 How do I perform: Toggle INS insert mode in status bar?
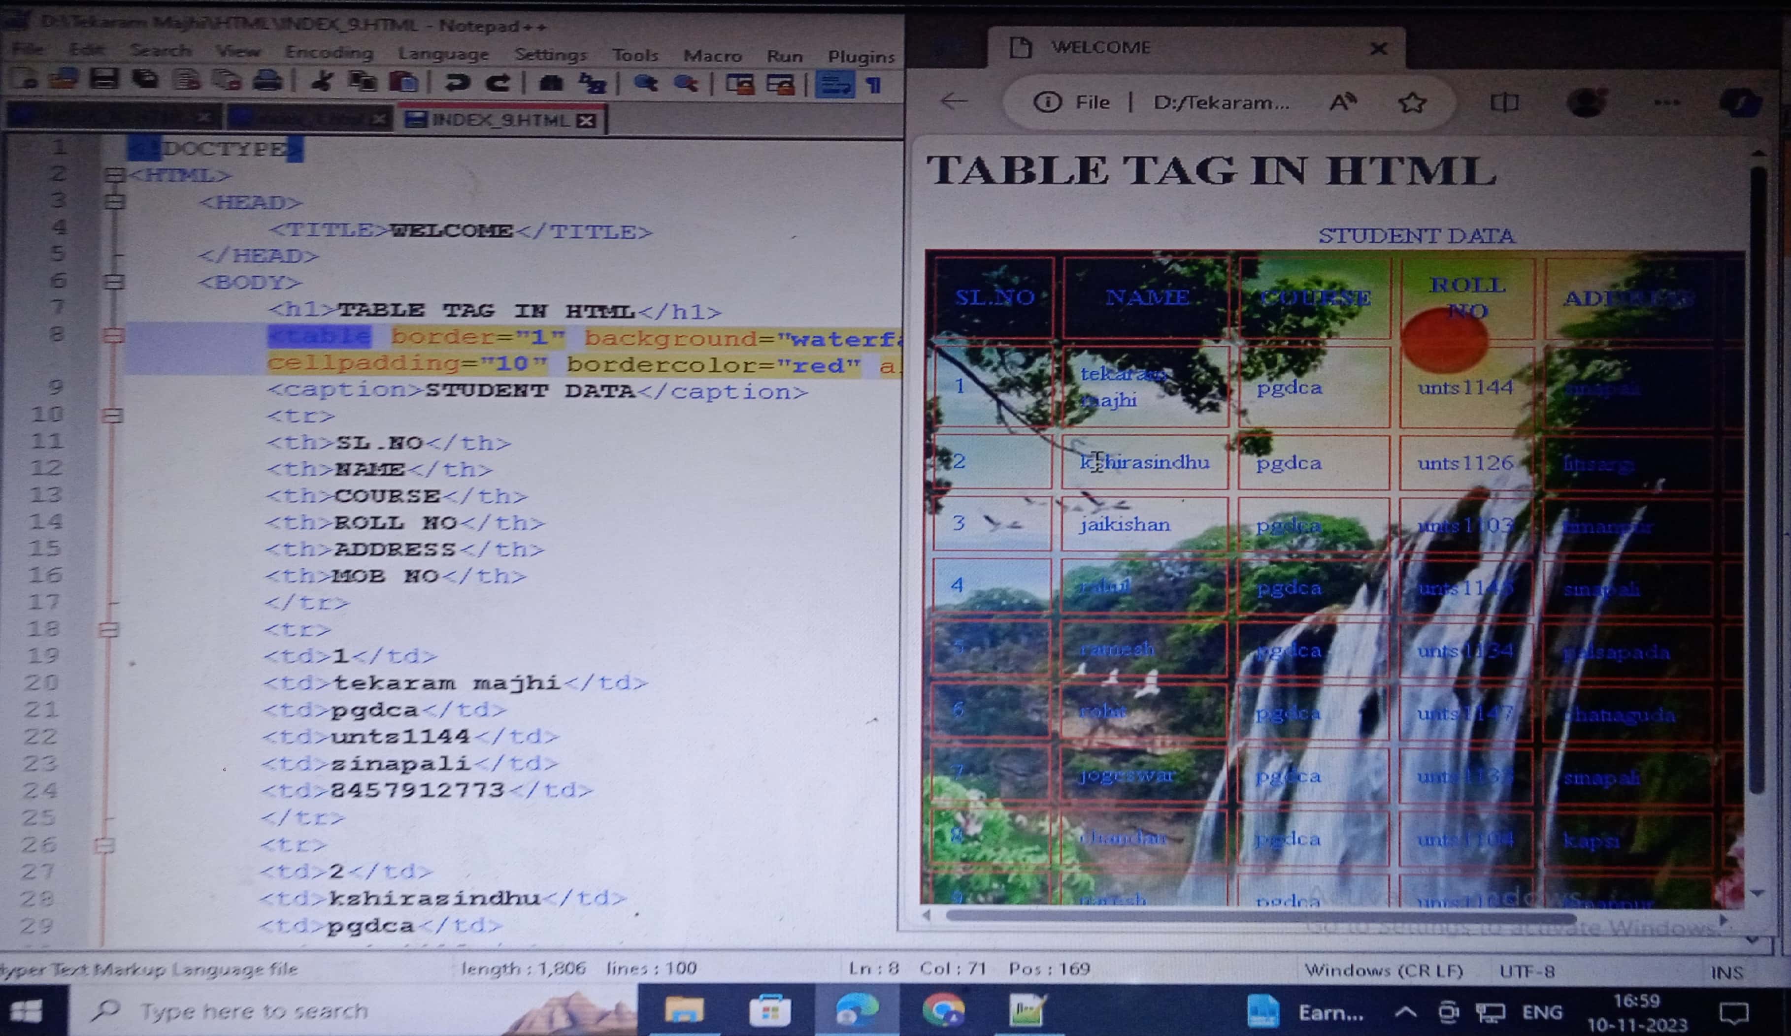point(1726,972)
